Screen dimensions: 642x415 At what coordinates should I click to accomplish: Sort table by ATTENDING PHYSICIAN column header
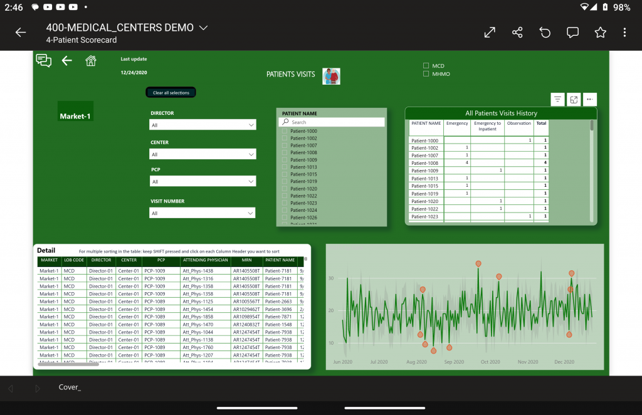pyautogui.click(x=205, y=260)
